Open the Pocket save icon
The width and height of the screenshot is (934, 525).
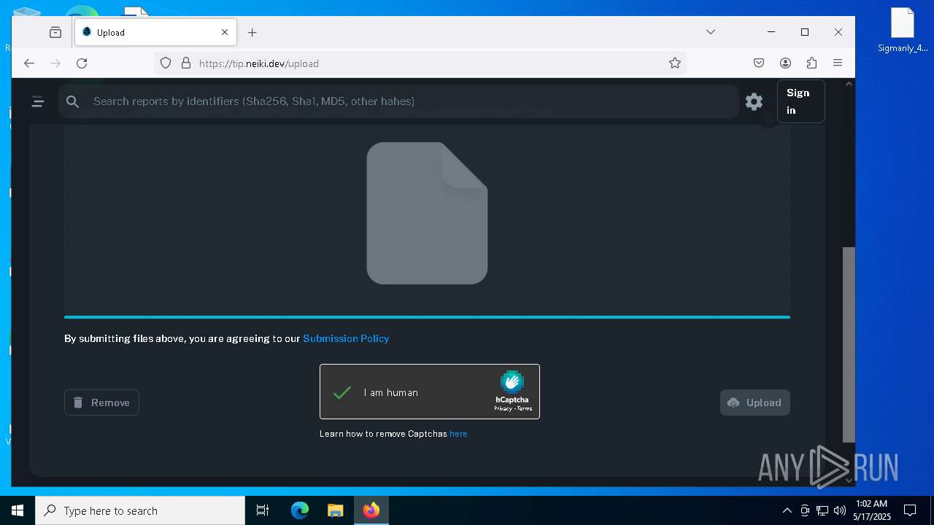[x=759, y=63]
